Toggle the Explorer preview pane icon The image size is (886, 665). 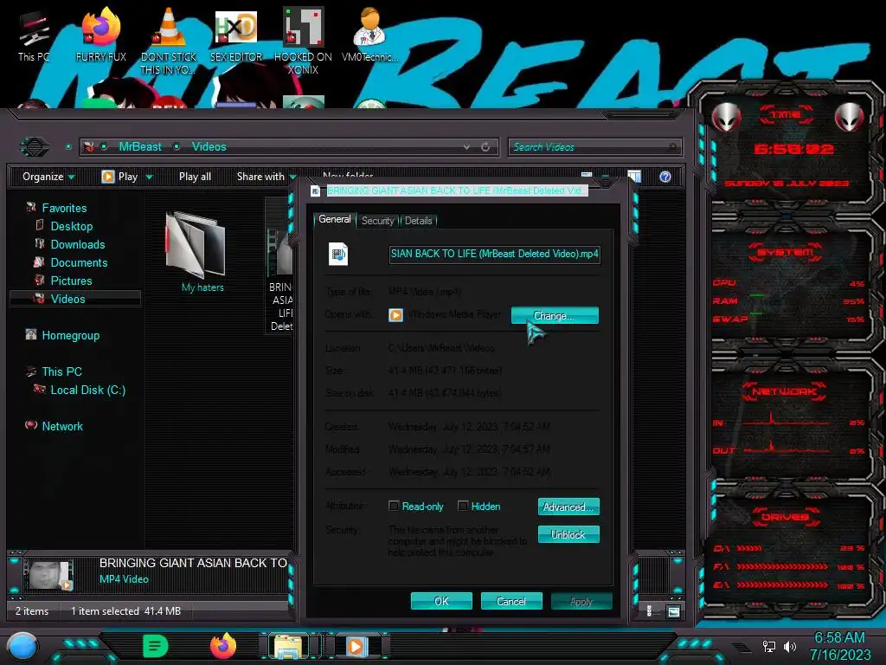pos(634,177)
